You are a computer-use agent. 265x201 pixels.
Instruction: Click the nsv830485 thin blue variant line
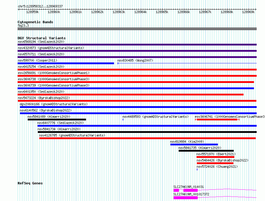(187, 63)
